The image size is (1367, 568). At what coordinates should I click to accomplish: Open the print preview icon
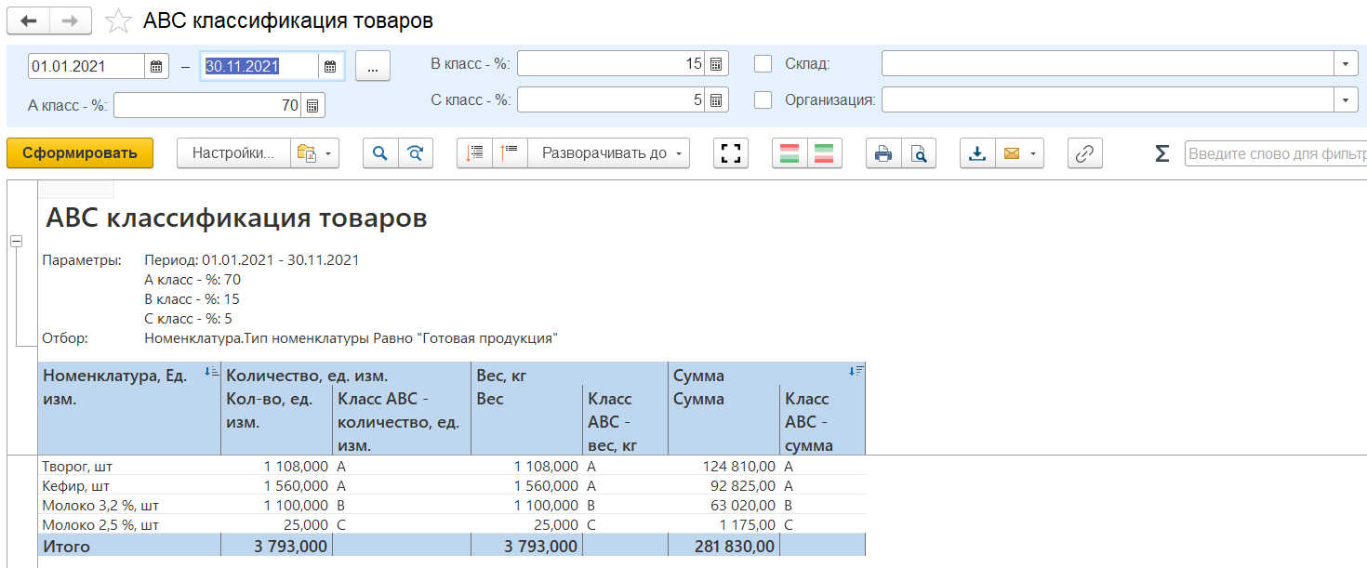coord(918,153)
